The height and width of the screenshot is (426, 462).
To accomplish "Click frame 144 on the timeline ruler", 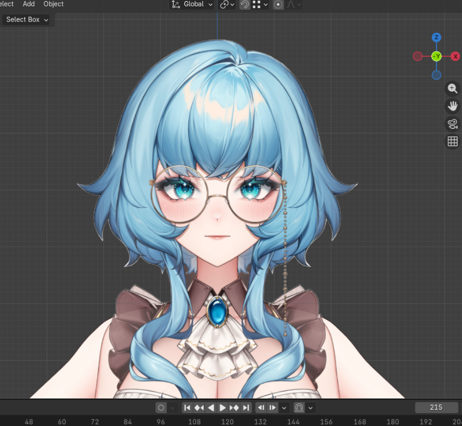I will [x=293, y=422].
